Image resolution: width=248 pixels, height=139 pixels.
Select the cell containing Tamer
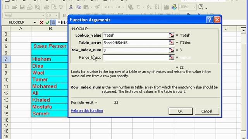pyautogui.click(x=50, y=80)
